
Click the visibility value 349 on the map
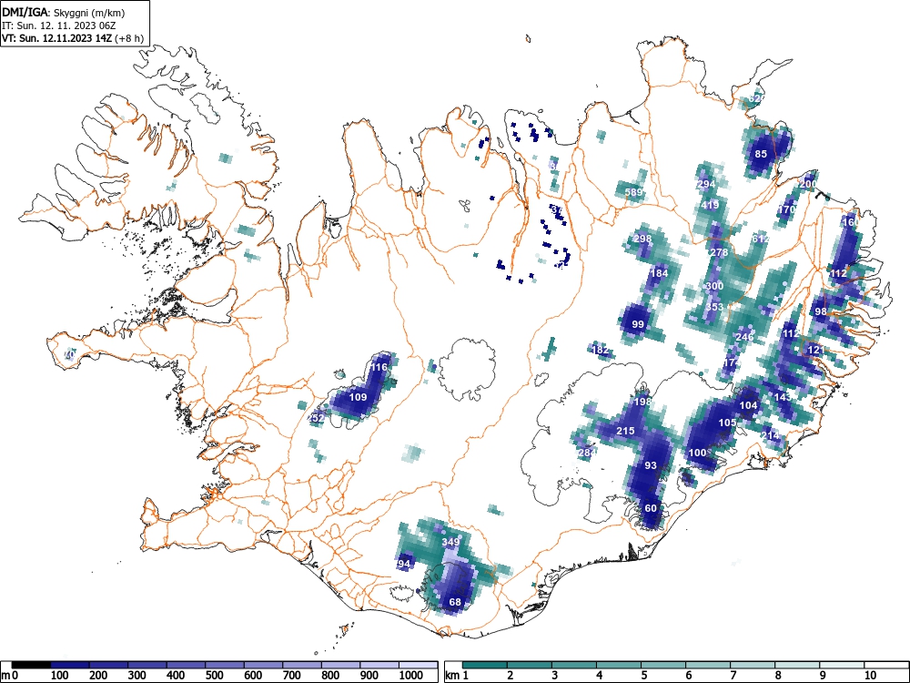[450, 541]
